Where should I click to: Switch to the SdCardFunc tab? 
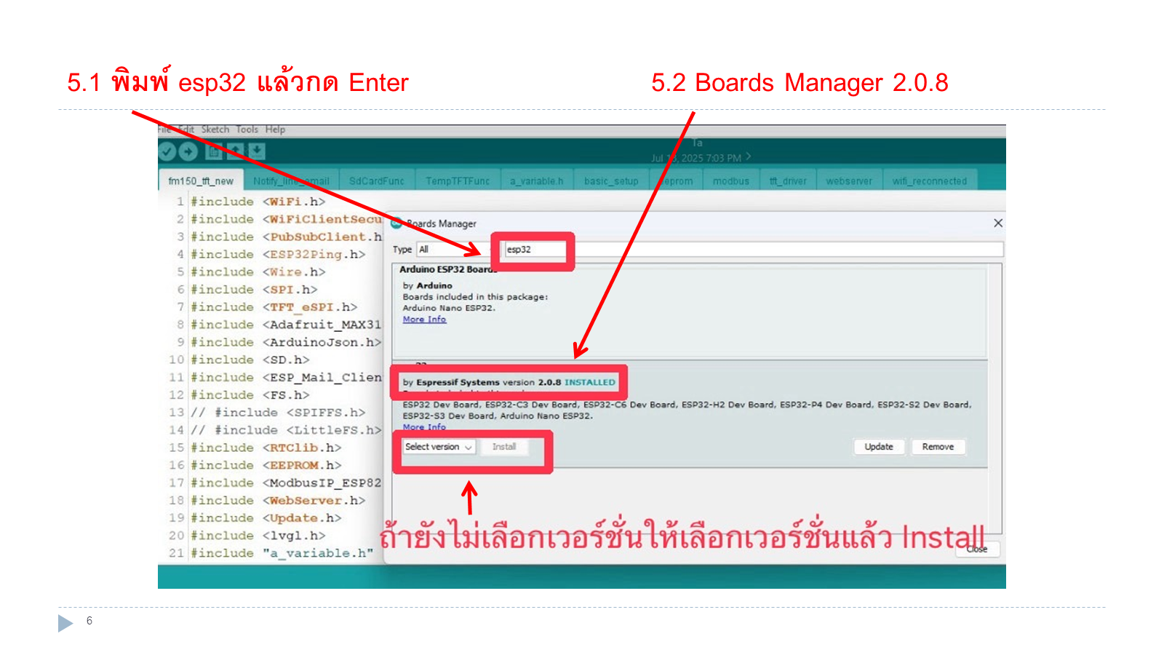[x=376, y=180]
